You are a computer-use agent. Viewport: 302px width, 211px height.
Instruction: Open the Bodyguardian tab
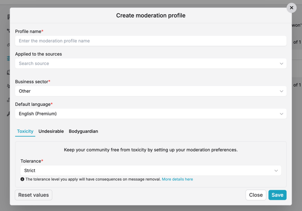[x=83, y=131]
